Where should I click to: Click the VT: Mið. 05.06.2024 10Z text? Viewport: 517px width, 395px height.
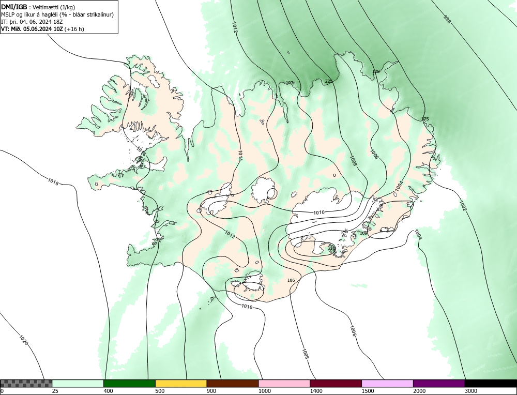[x=32, y=29]
